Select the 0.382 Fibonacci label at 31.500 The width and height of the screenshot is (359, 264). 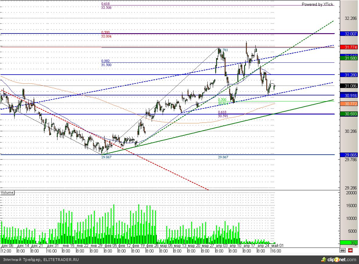pos(105,61)
